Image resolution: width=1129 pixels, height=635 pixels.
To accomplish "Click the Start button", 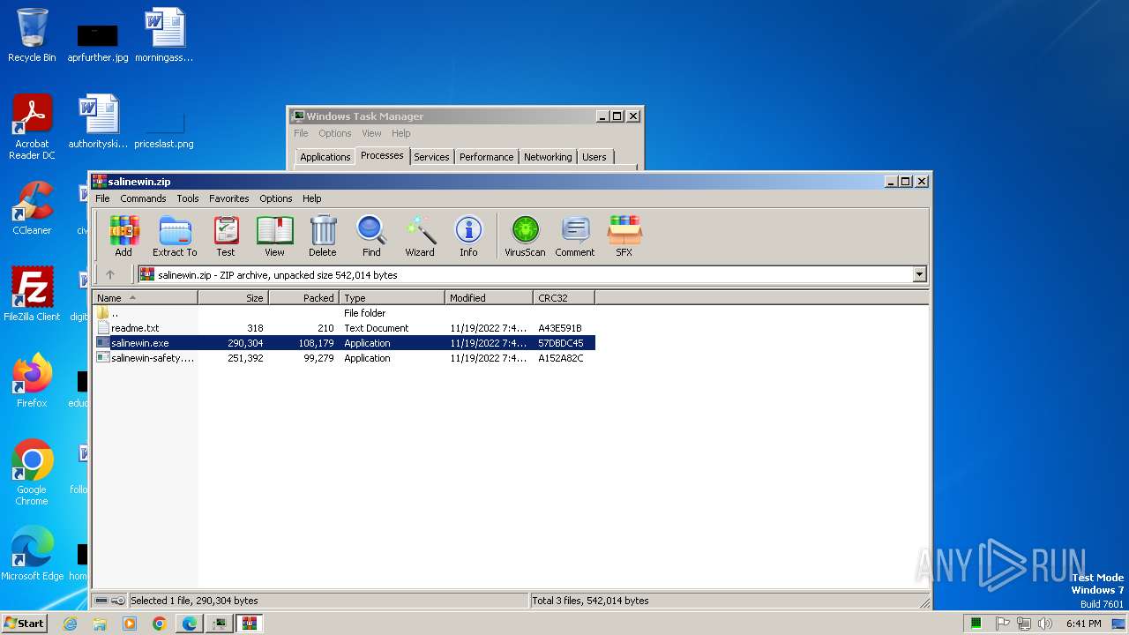I will [x=24, y=624].
